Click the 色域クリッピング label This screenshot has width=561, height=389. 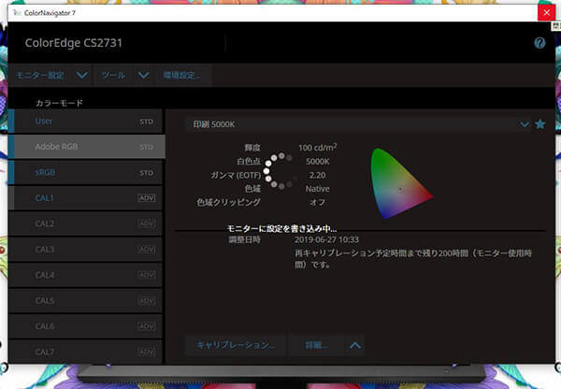pos(229,202)
